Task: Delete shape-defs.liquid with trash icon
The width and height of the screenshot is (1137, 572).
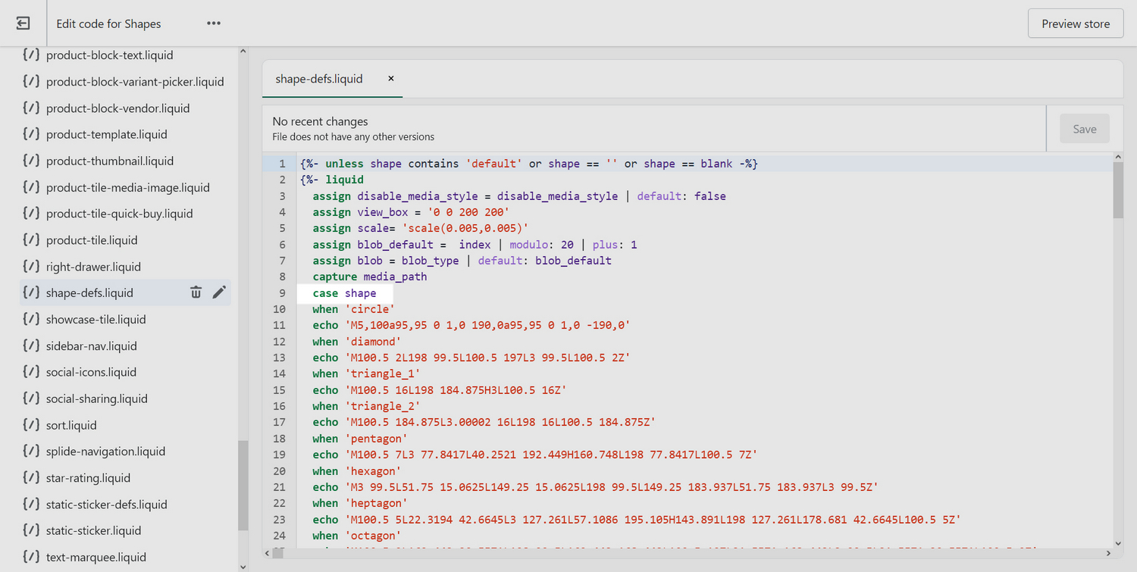Action: point(196,292)
